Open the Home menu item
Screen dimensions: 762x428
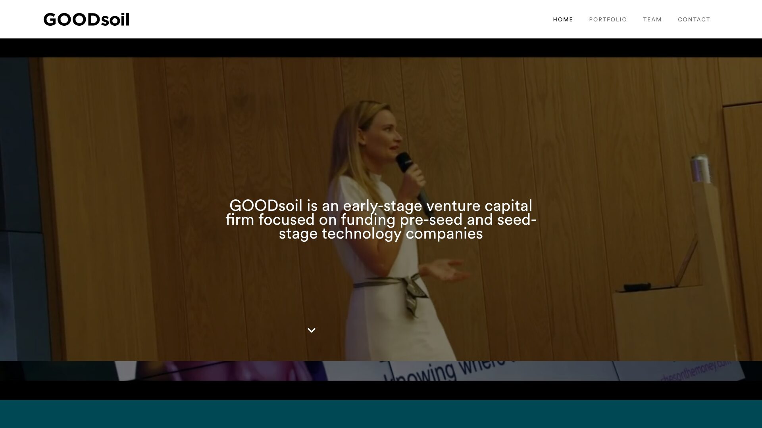click(x=563, y=19)
